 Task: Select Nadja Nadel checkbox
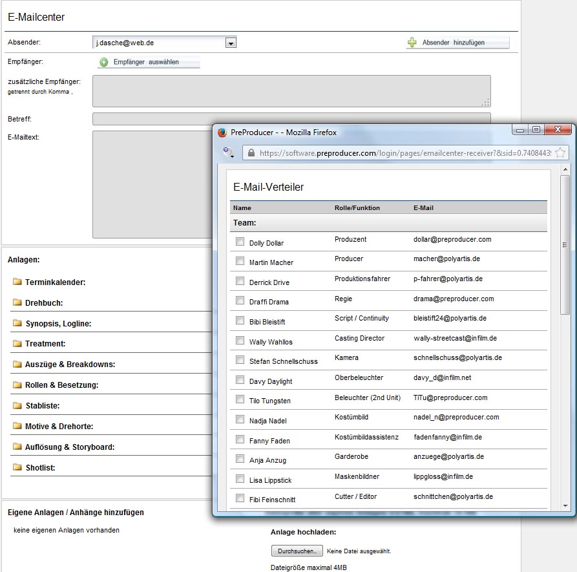[240, 419]
